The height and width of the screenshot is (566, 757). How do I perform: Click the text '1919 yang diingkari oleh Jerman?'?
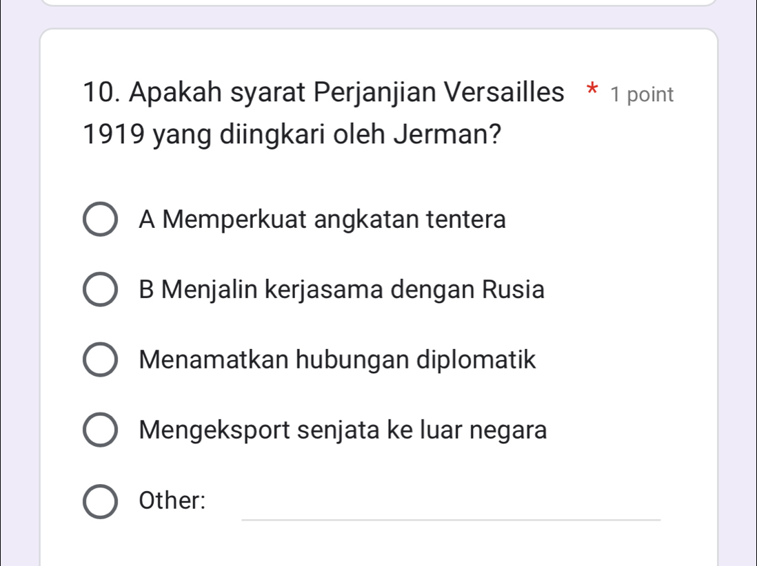(x=292, y=133)
